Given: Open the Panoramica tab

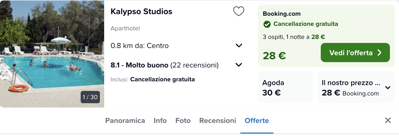Looking at the screenshot, I should (x=125, y=121).
